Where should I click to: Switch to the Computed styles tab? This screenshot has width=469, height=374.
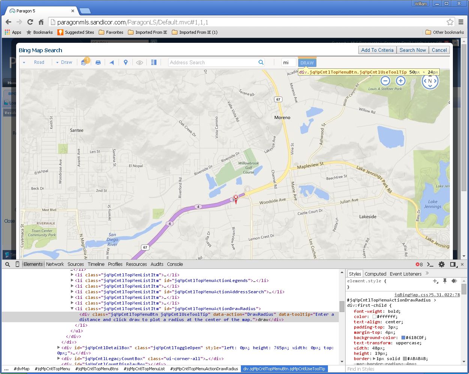(376, 274)
